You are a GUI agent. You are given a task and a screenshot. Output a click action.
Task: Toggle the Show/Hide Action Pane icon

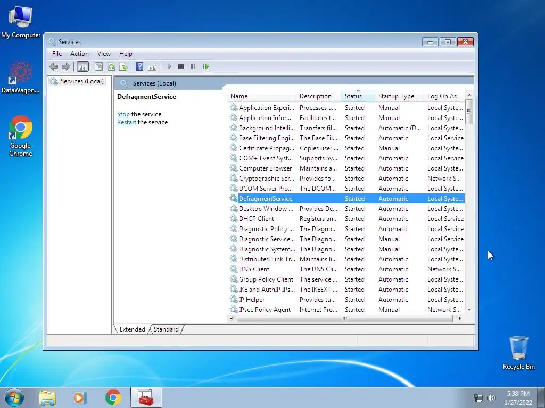[152, 66]
